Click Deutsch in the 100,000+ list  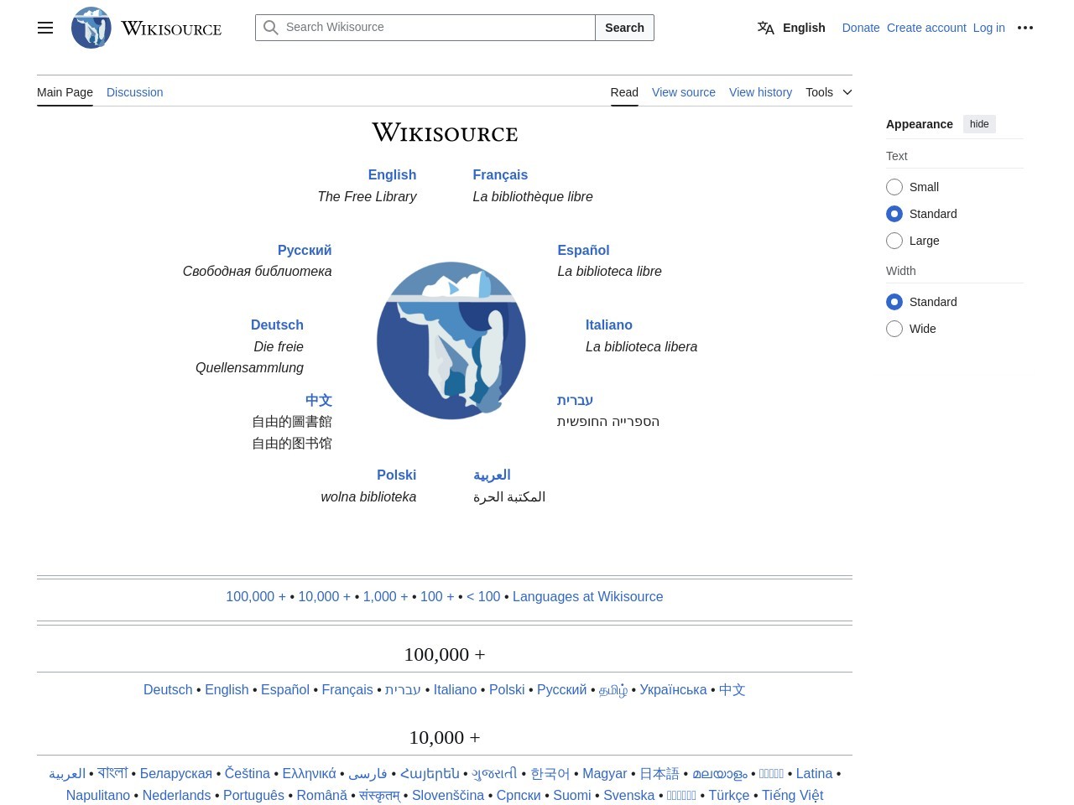pyautogui.click(x=168, y=689)
